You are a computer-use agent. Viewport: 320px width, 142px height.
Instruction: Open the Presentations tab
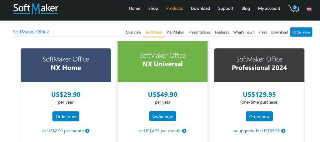pos(199,32)
